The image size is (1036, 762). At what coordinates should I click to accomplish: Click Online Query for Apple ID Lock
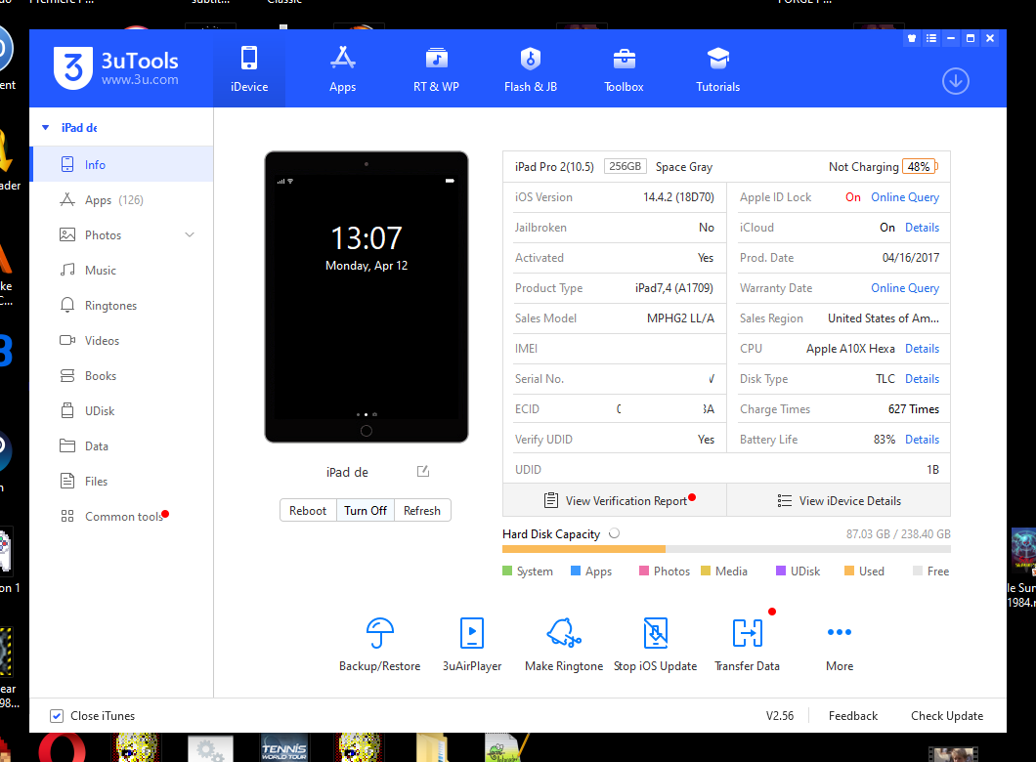[904, 197]
